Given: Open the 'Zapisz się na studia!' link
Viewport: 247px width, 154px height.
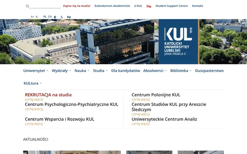Looking at the screenshot, I should point(77,6).
